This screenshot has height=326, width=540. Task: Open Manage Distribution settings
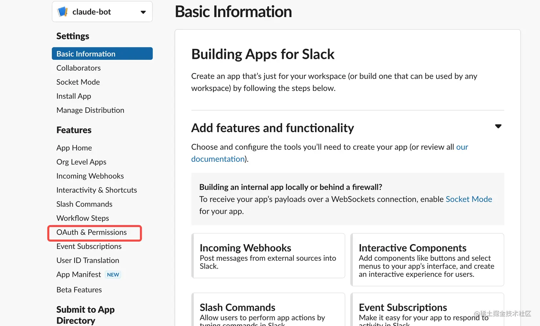click(90, 110)
